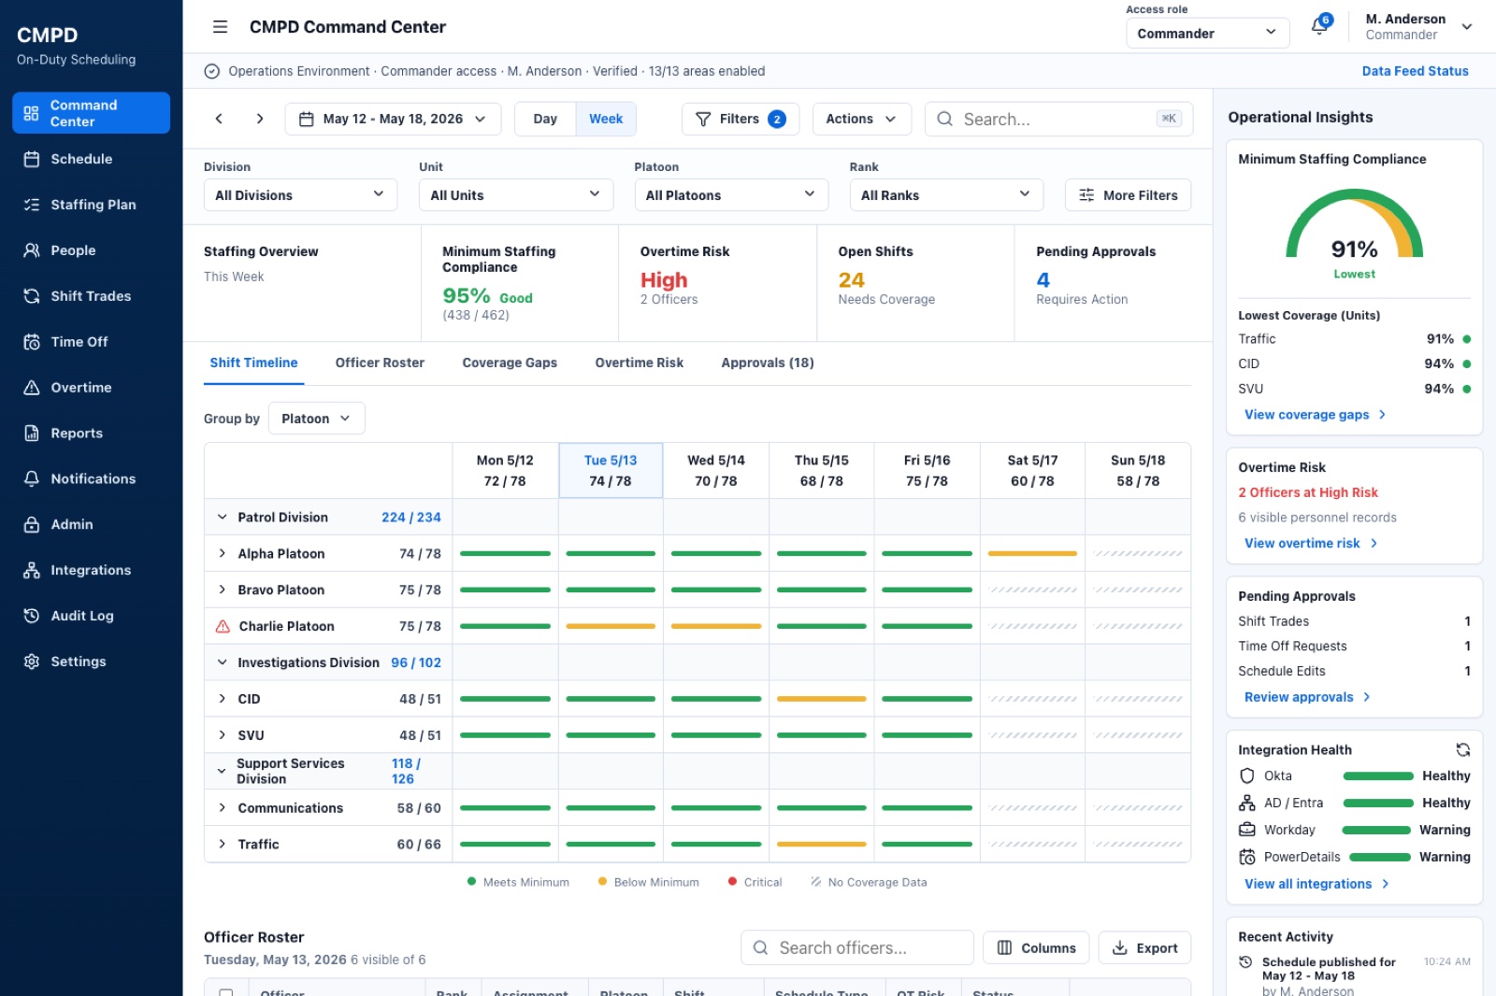Export the officer roster

coord(1144,947)
